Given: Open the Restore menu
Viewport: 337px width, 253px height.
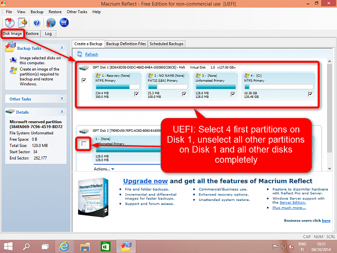Looking at the screenshot, I should click(55, 12).
